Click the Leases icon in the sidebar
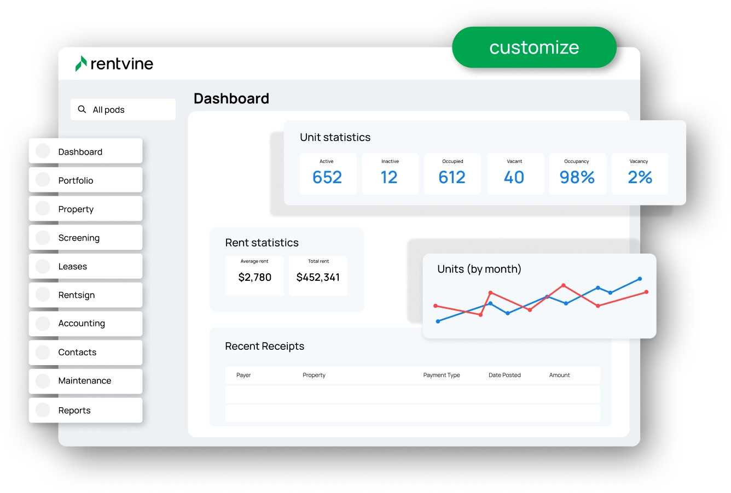 click(x=43, y=266)
